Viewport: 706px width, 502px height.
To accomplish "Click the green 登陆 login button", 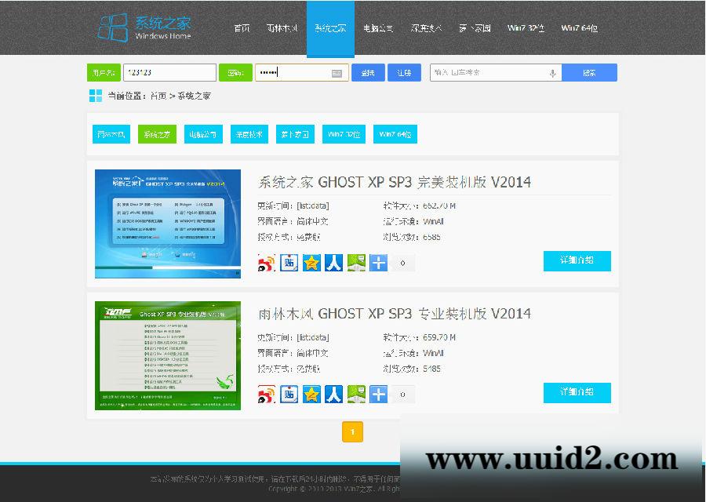I will pos(367,72).
